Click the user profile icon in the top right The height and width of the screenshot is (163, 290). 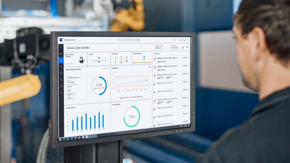[188, 40]
